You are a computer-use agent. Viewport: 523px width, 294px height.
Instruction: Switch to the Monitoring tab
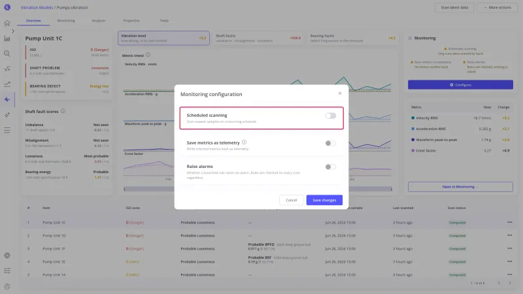coord(66,21)
